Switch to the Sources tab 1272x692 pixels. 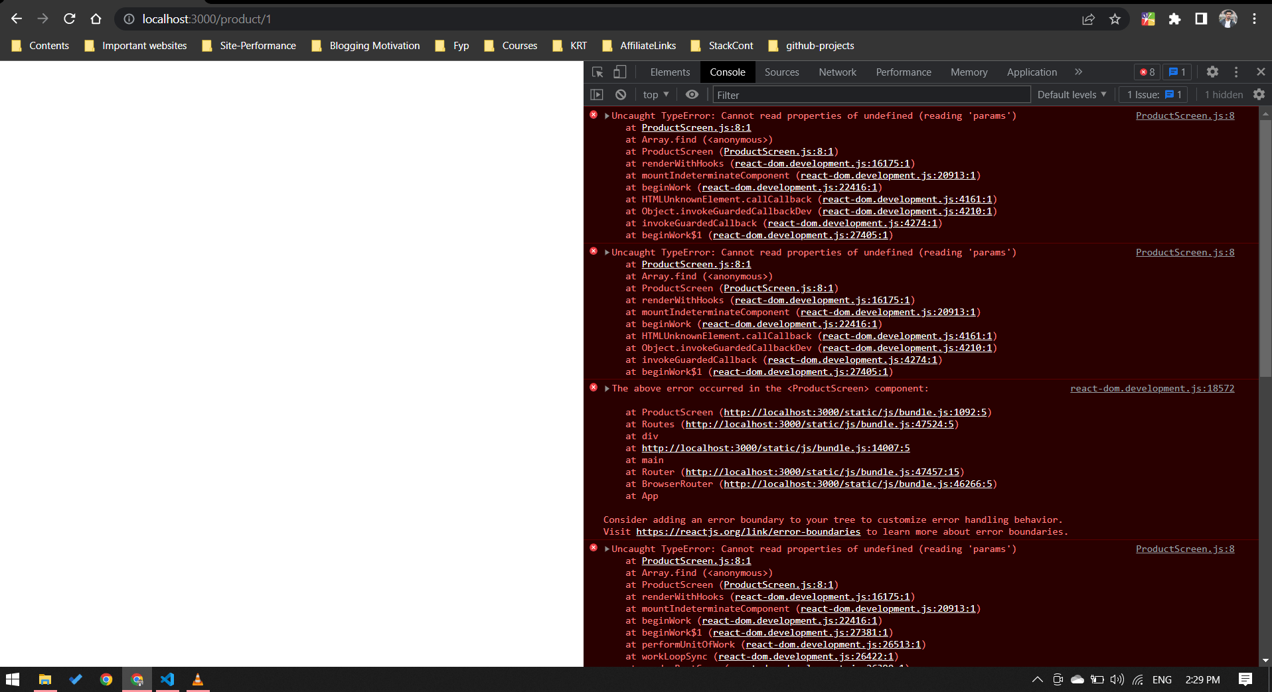[x=781, y=72]
